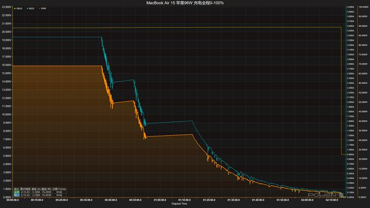Click the POWER-Z watermark logo
The width and height of the screenshot is (370, 208).
(x=325, y=195)
